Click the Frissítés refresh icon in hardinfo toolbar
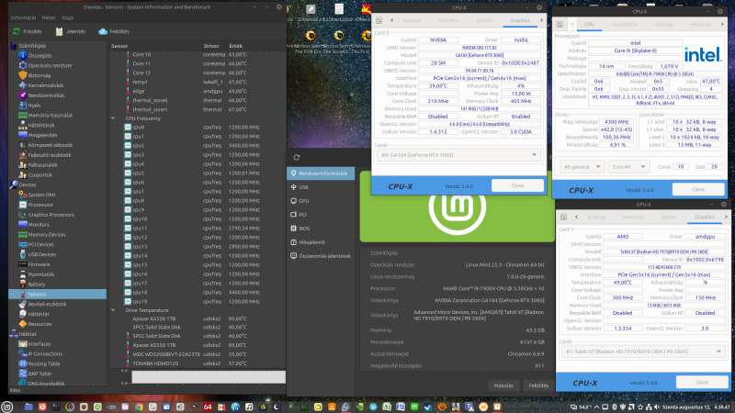The image size is (735, 413). (x=17, y=31)
